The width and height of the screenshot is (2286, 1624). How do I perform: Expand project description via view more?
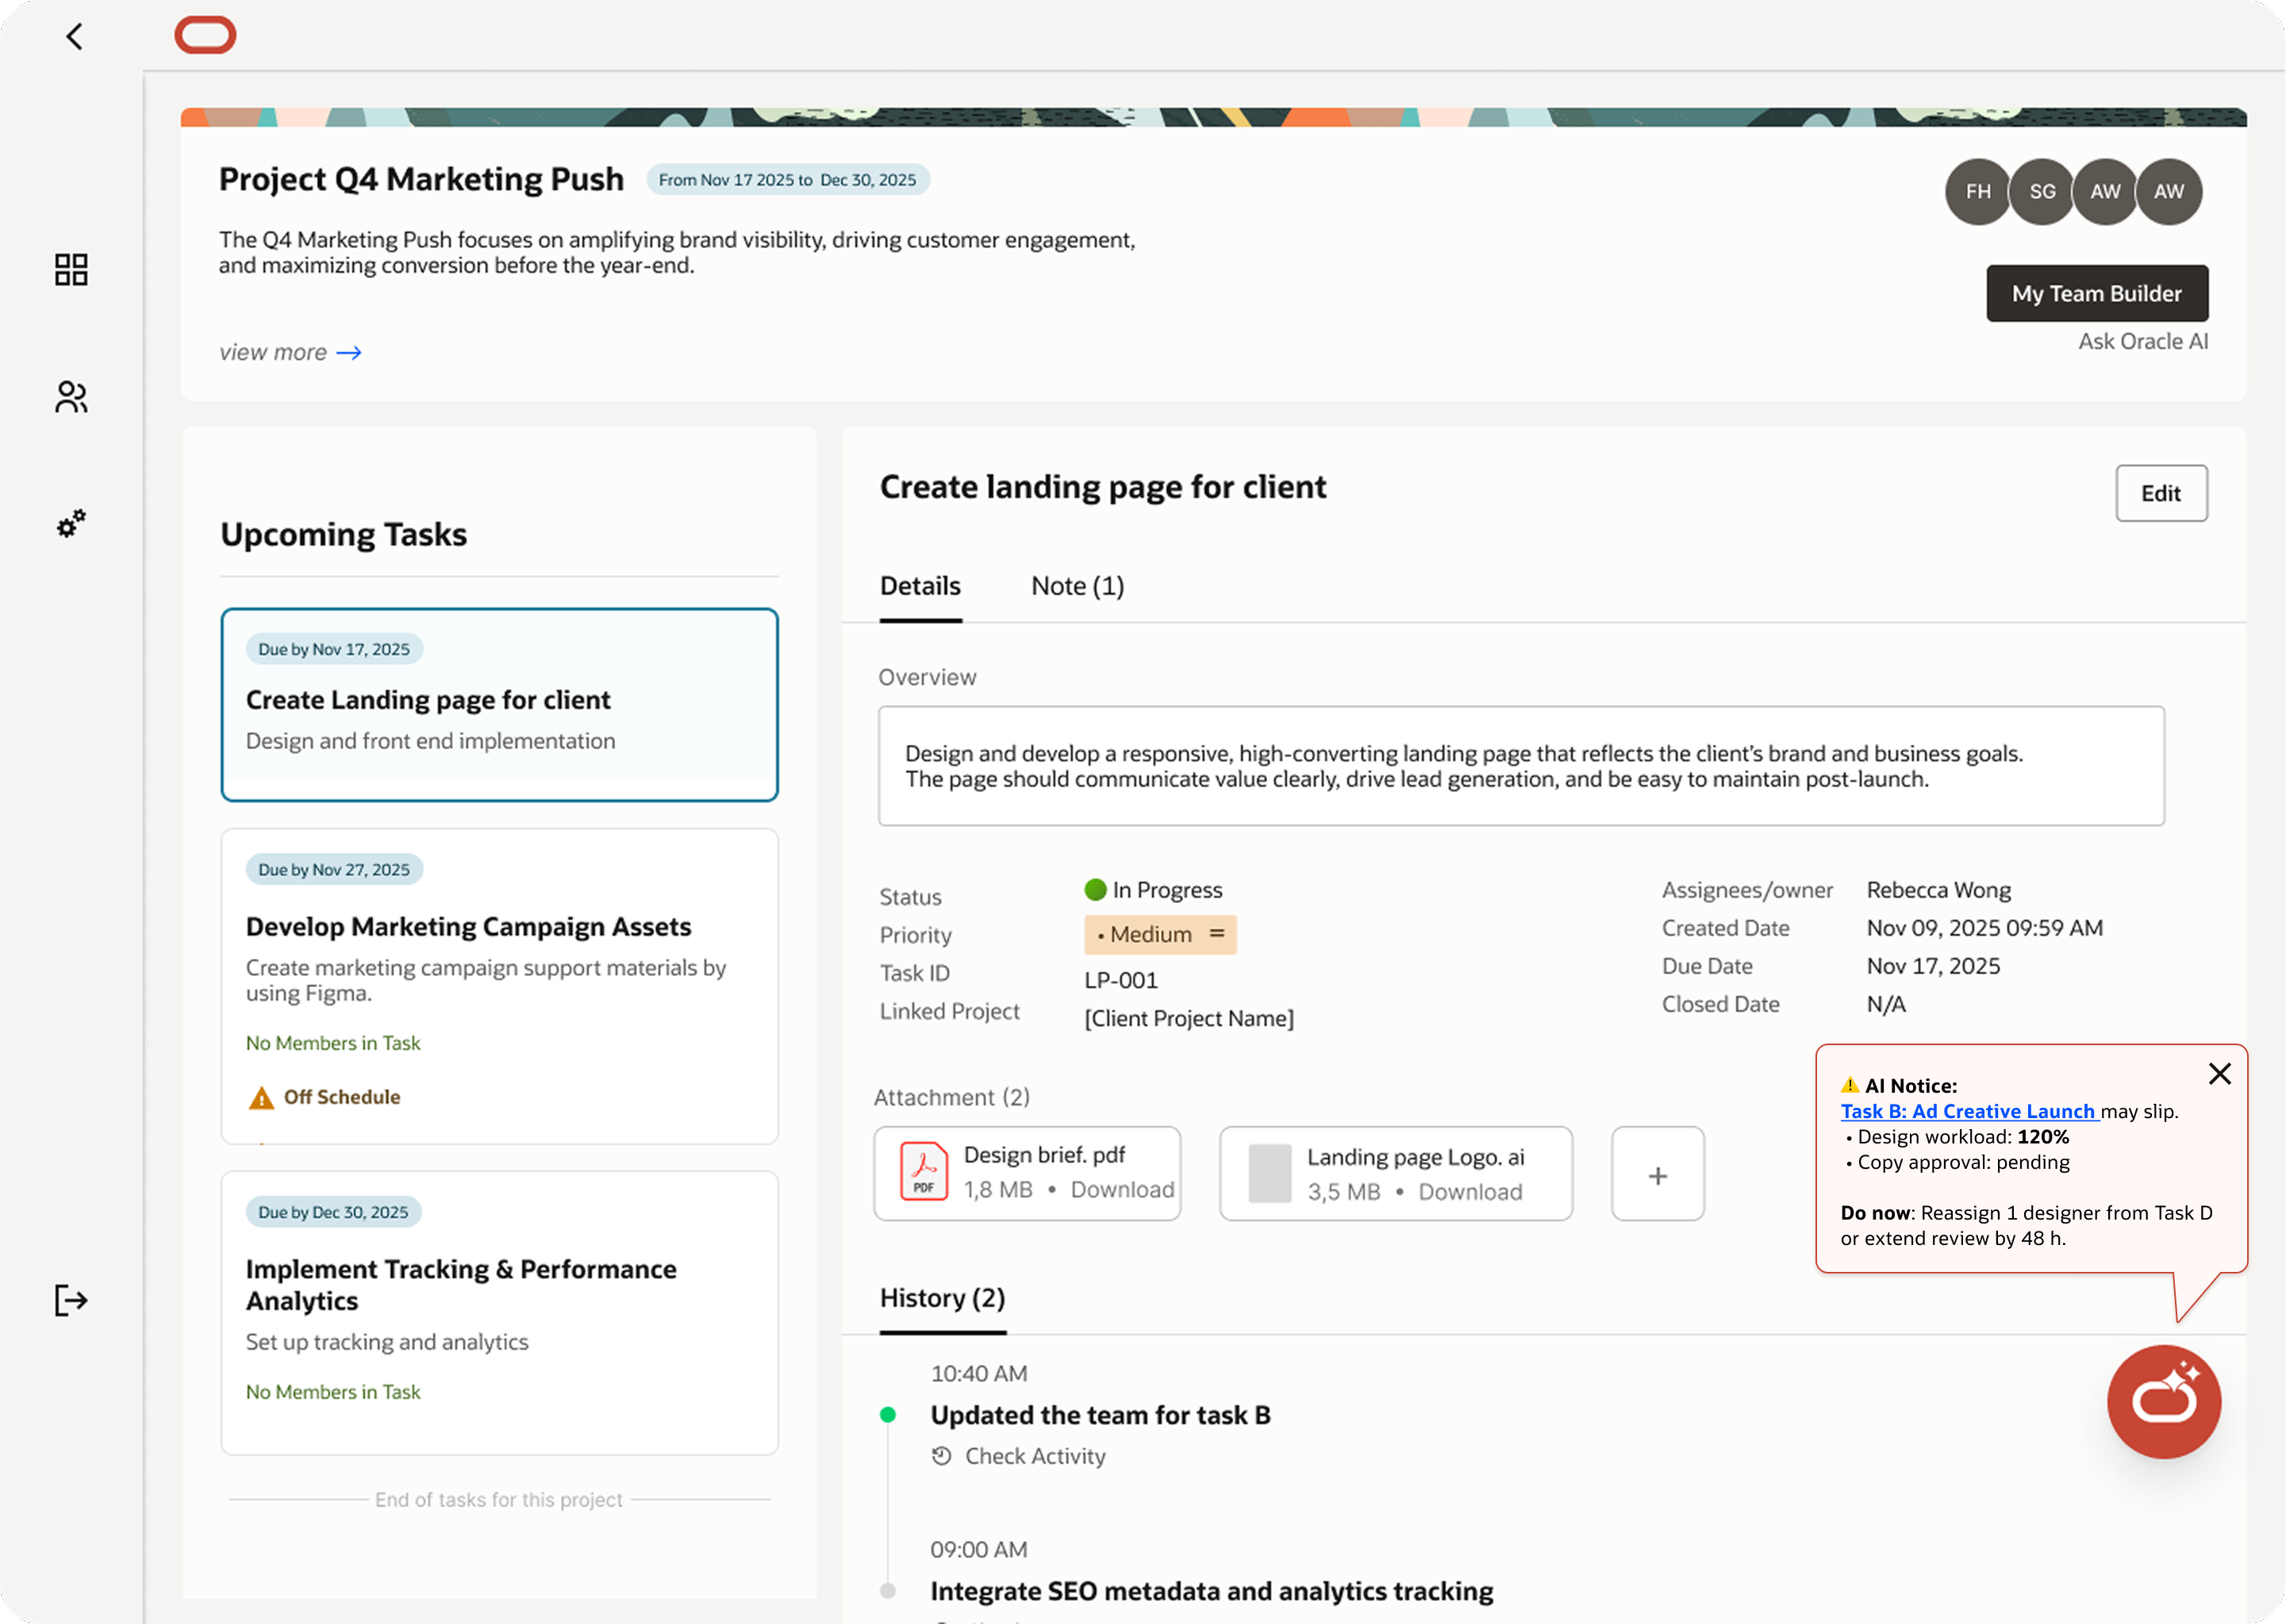(290, 352)
